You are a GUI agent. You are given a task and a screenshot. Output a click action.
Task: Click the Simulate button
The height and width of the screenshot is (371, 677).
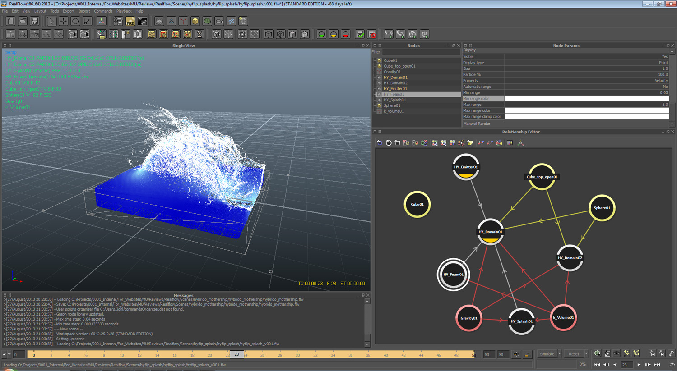(x=547, y=354)
